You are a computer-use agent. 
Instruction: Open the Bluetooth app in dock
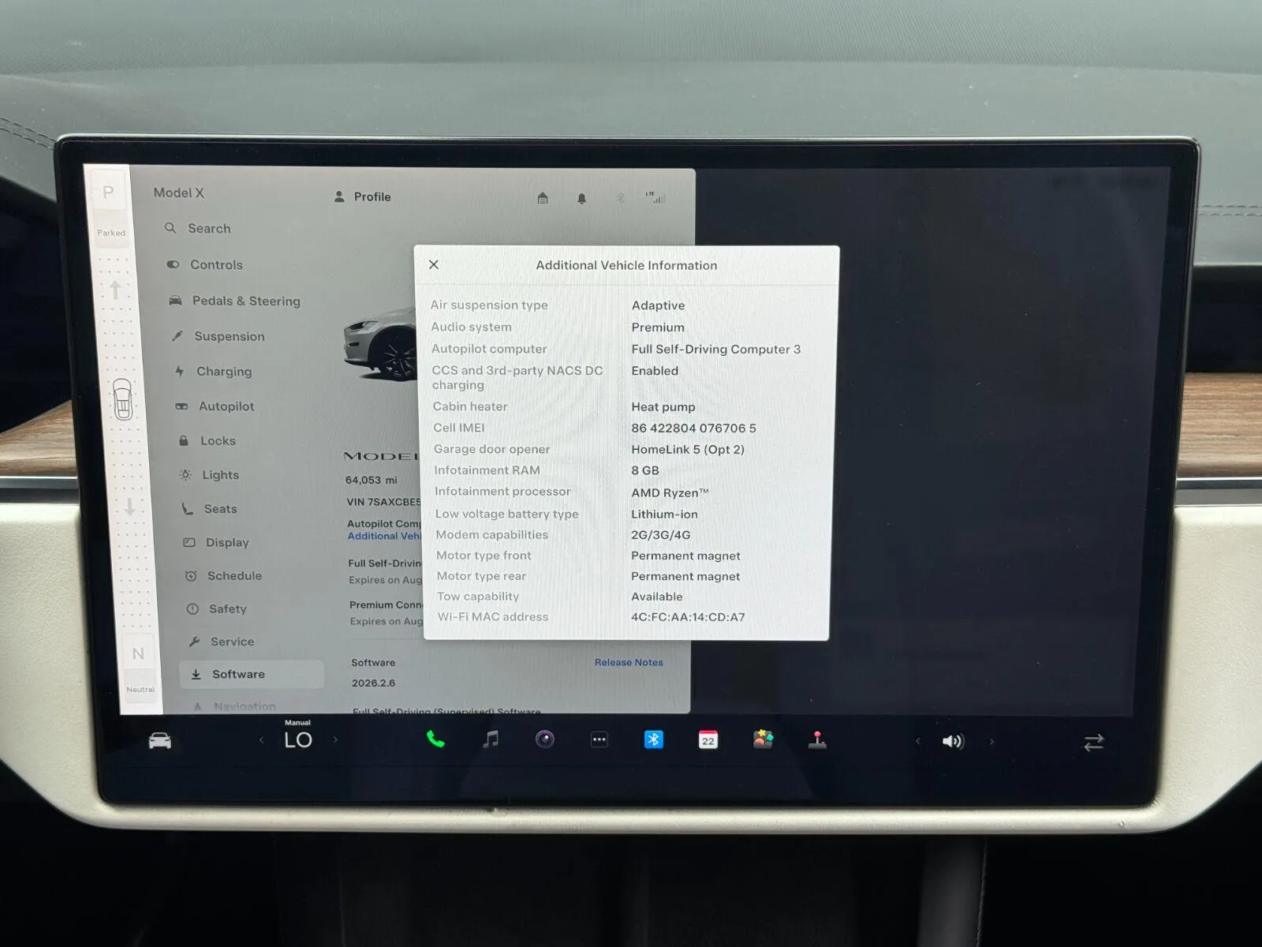[654, 739]
